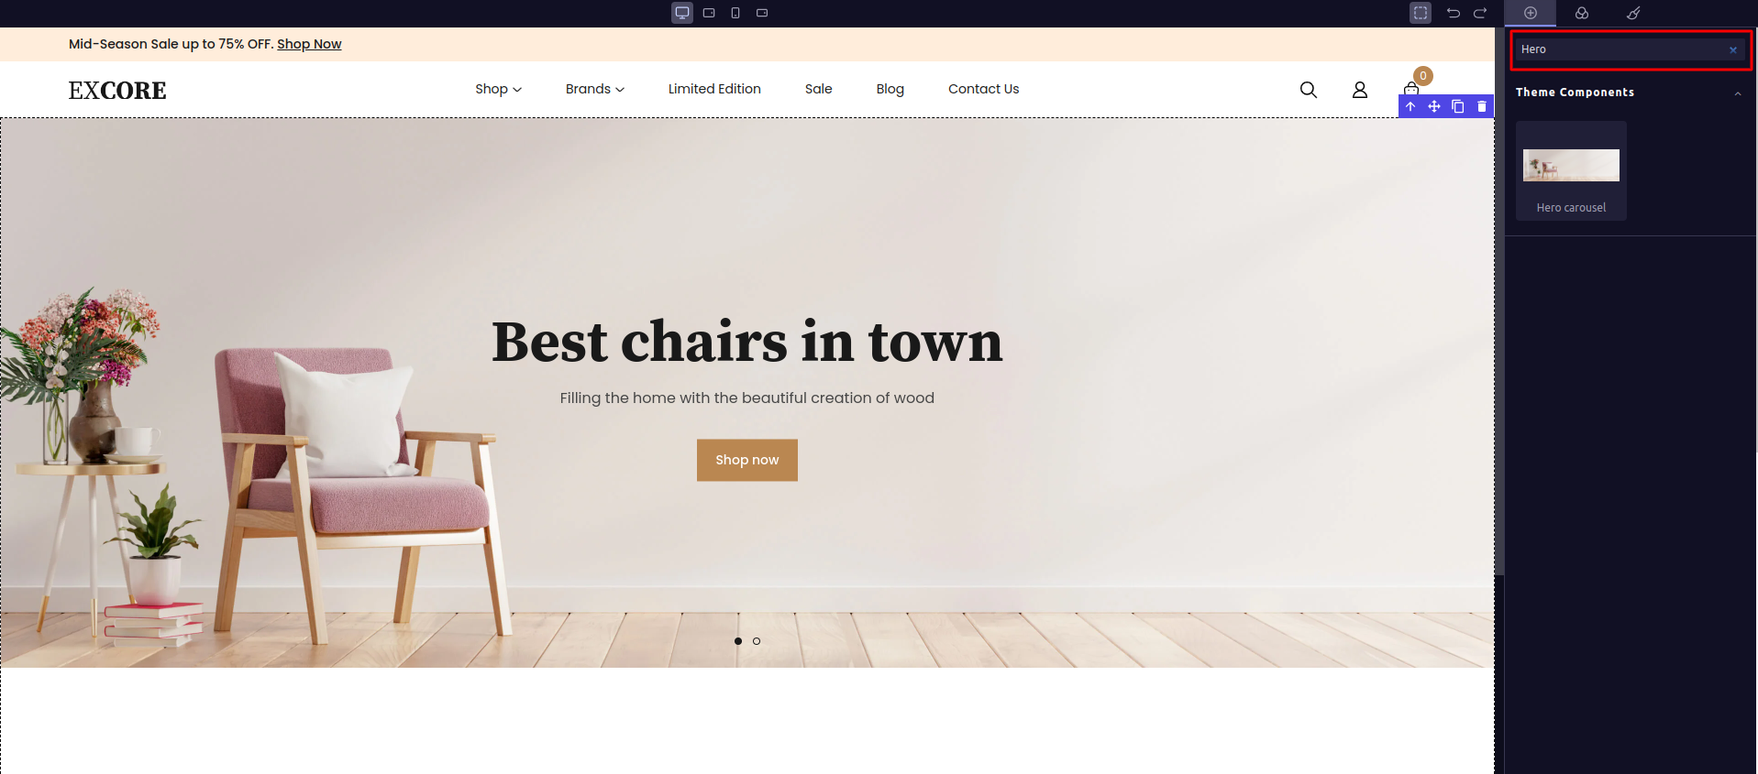1758x774 pixels.
Task: Open the Shop dropdown menu
Action: click(498, 89)
